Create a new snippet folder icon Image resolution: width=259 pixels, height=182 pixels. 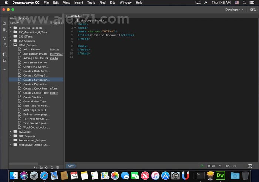[41, 167]
